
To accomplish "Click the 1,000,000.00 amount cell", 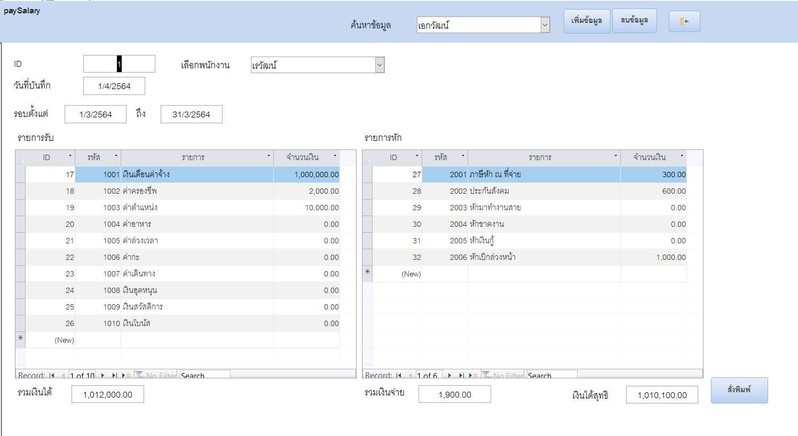I will pyautogui.click(x=306, y=175).
